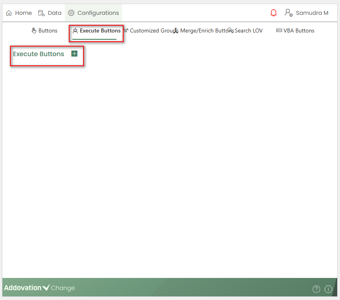Open the red notification bell
Viewport: 340px width, 300px height.
click(x=274, y=13)
